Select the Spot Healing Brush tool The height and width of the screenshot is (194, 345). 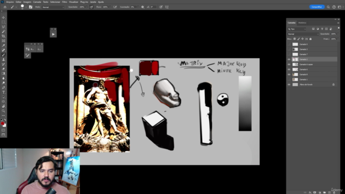pos(3,50)
